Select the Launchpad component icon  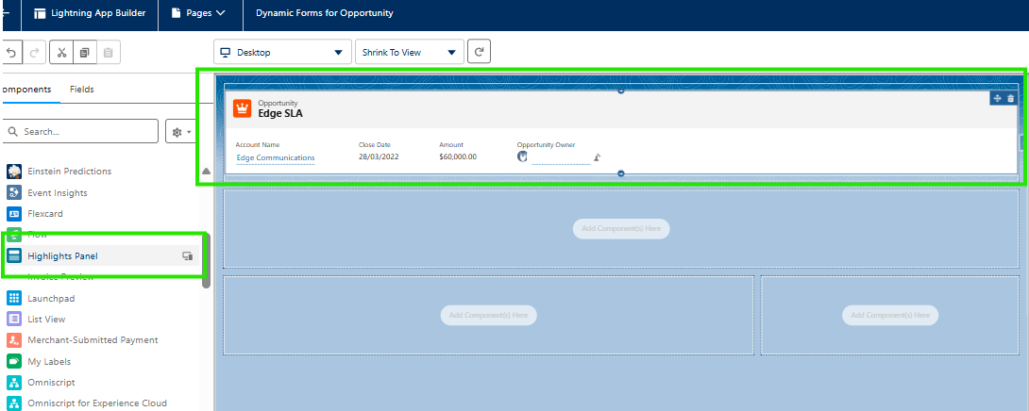tap(14, 298)
